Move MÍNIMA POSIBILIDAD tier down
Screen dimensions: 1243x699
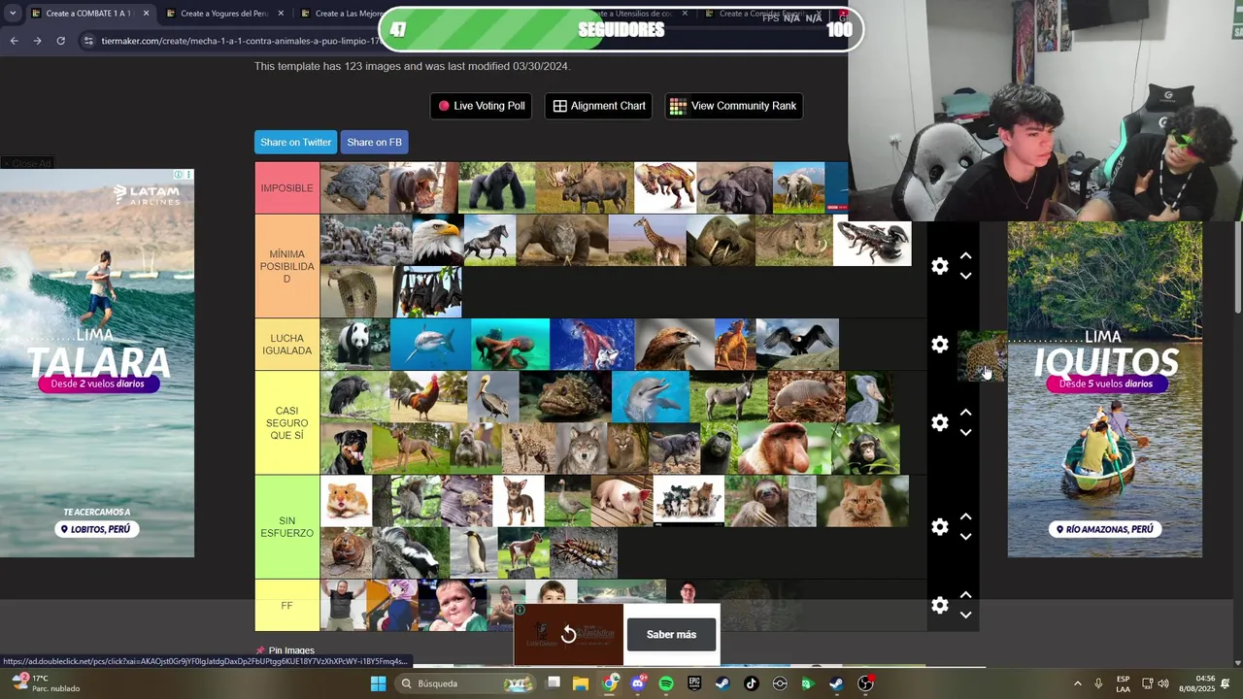click(x=965, y=276)
